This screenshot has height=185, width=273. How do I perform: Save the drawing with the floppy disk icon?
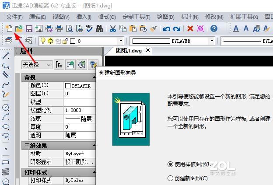(x=29, y=28)
